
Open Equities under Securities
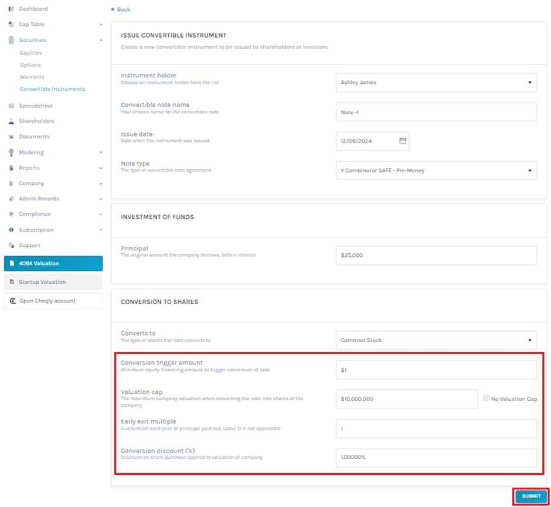(31, 53)
